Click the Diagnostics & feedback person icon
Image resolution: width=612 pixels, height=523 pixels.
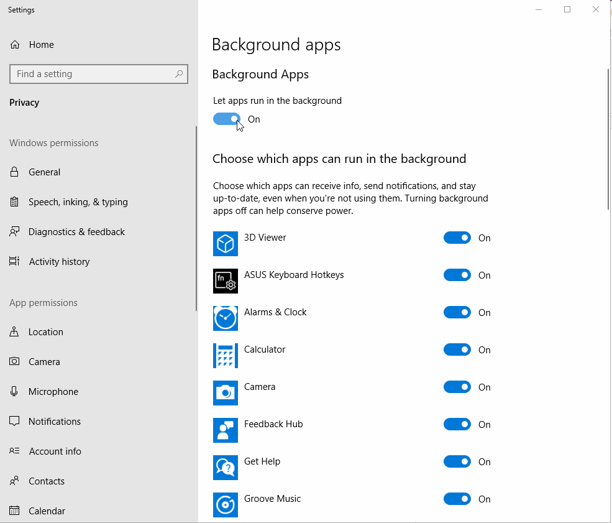(x=14, y=231)
